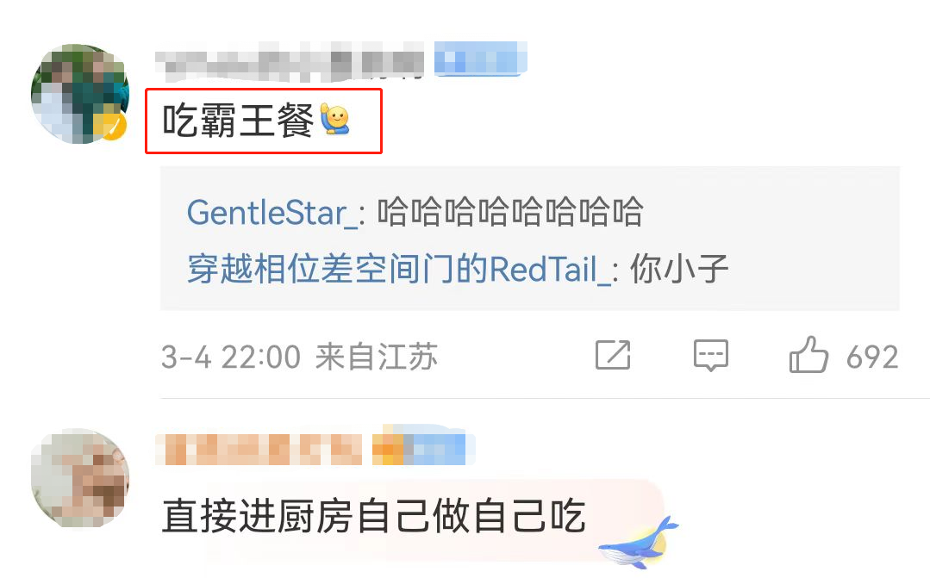930x578 pixels.
Task: Open the first commenter's blurred username
Action: click(290, 62)
